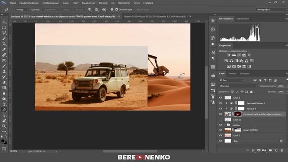The image size is (288, 162).
Task: Add a Brightness/Contrast adjustment
Action: point(229,55)
